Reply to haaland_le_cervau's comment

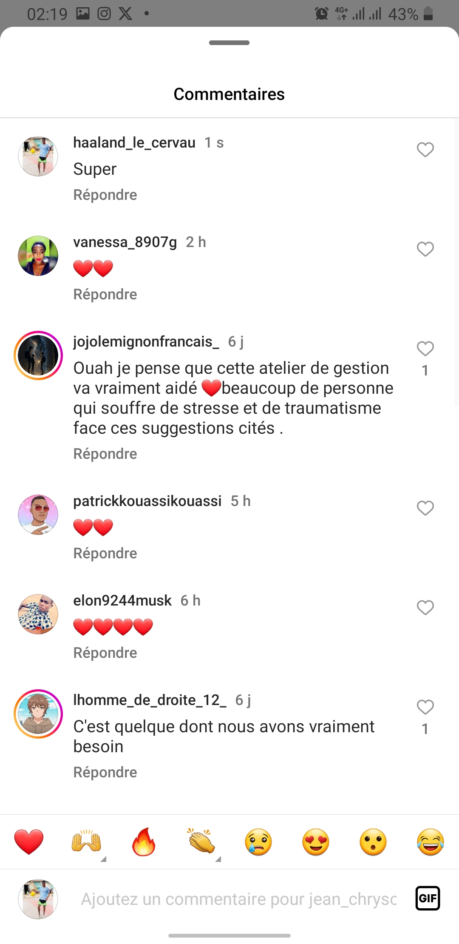(x=105, y=195)
